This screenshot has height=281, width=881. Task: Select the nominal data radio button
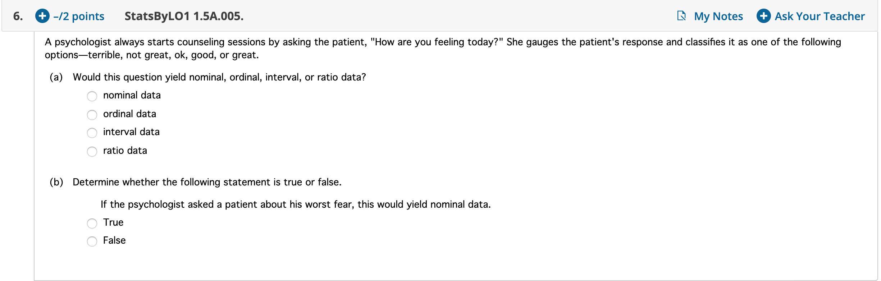92,96
